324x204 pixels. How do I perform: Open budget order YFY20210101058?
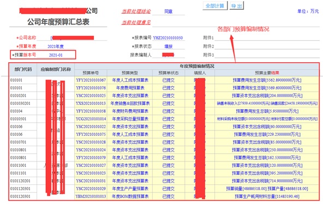(91, 111)
